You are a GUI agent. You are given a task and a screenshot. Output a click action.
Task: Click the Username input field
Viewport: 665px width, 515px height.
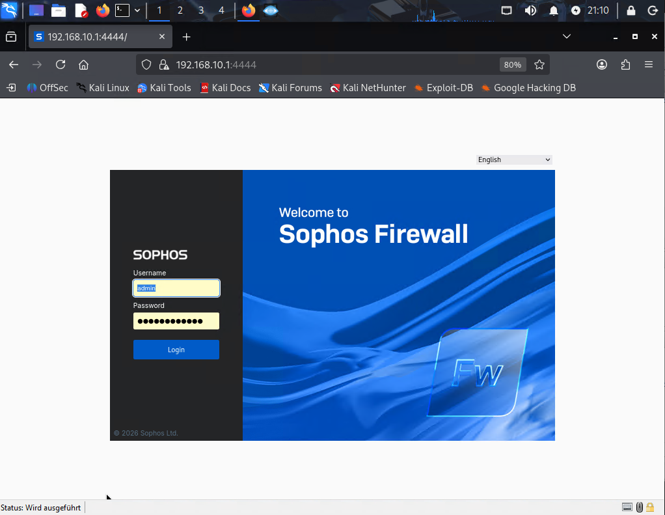pyautogui.click(x=176, y=288)
